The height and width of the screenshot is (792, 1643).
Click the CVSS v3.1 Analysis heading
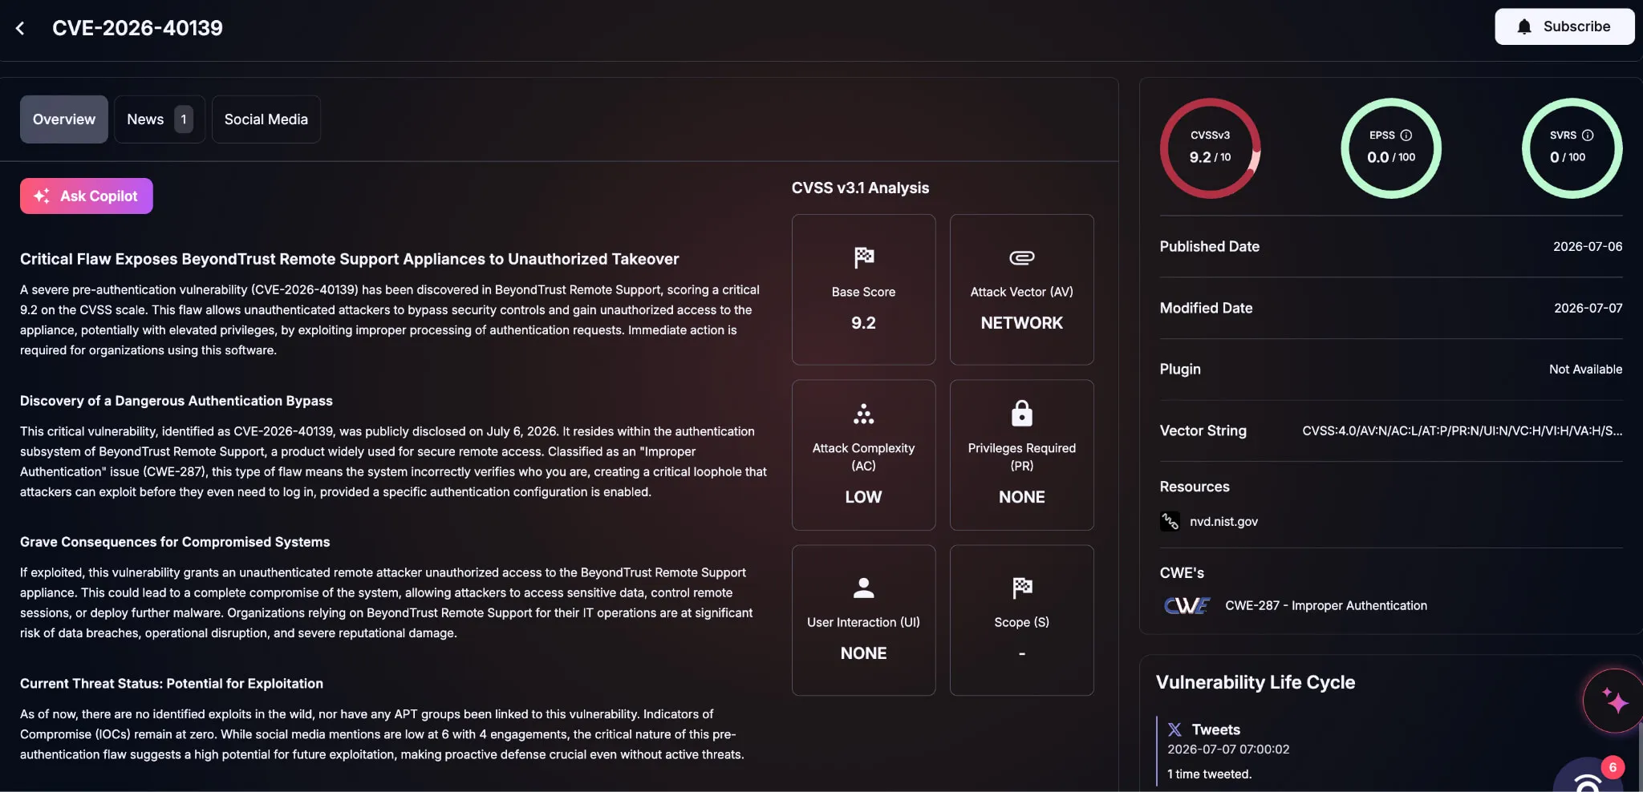pyautogui.click(x=860, y=188)
